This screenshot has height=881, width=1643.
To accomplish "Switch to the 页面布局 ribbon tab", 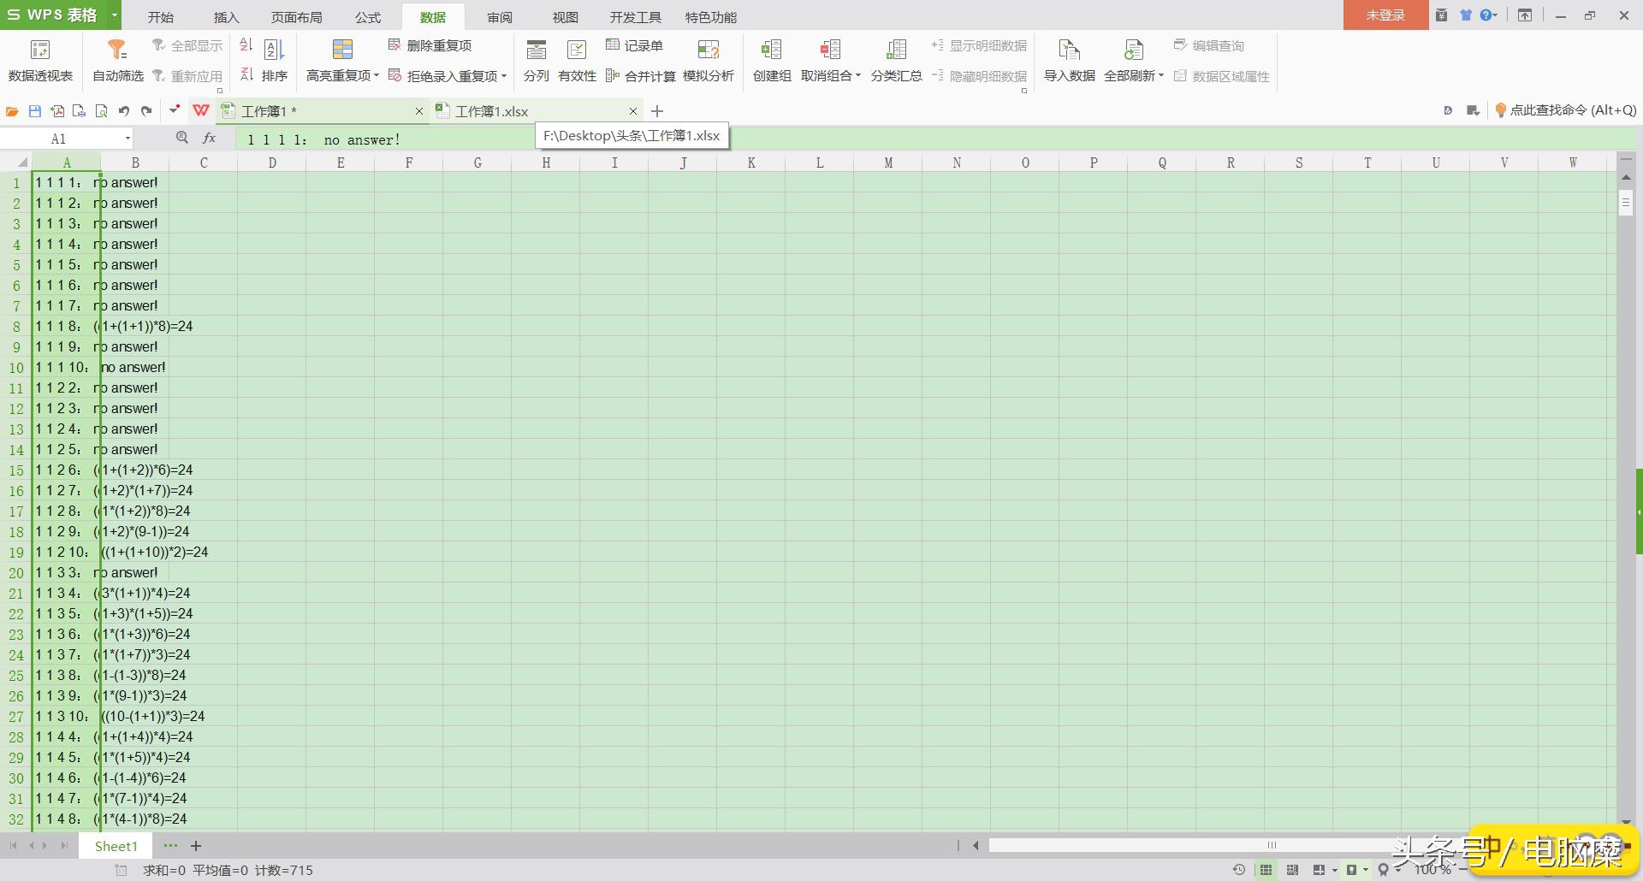I will point(297,17).
